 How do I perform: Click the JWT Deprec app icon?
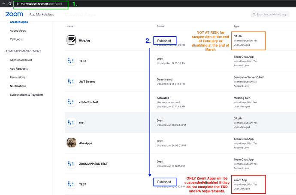tap(71, 81)
